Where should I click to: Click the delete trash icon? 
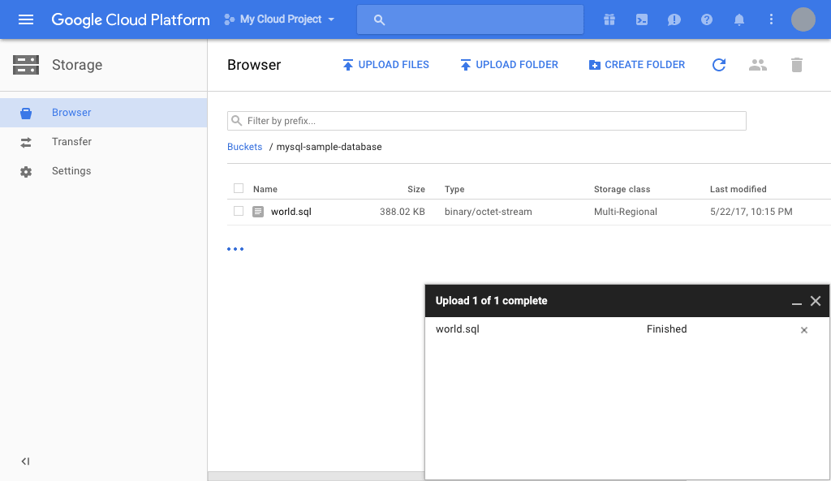(x=797, y=65)
